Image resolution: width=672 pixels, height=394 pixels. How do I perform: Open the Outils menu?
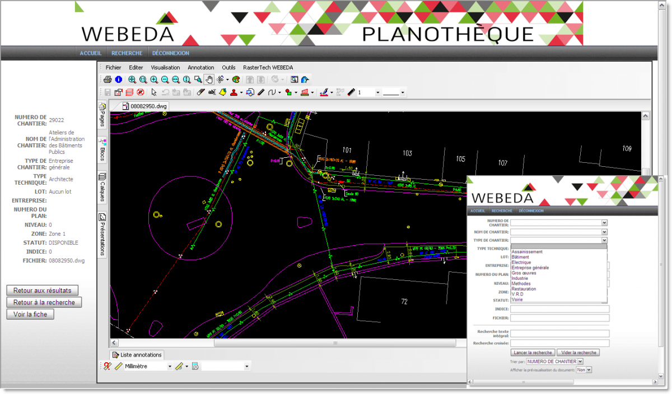coord(228,67)
